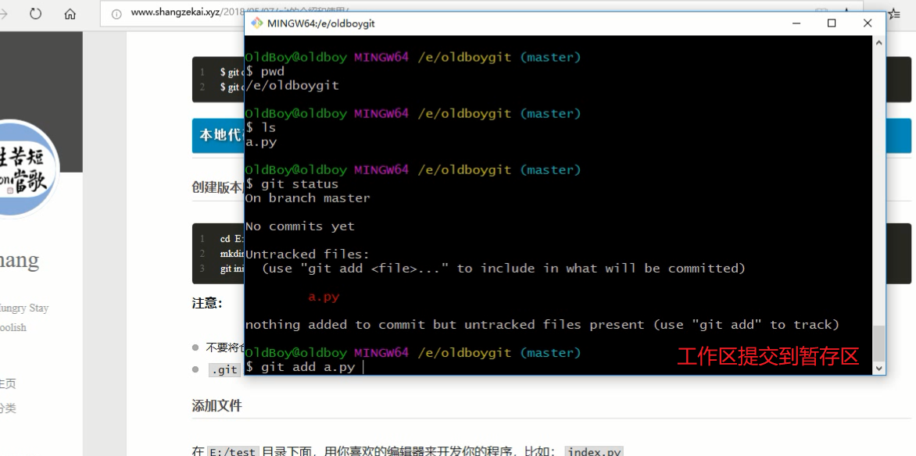
Task: Click the browser refresh icon
Action: [x=36, y=12]
